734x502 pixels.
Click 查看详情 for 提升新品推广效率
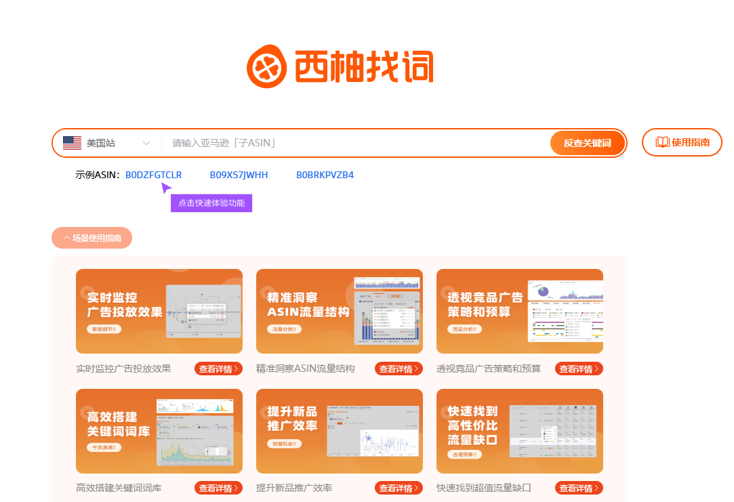pyautogui.click(x=399, y=488)
